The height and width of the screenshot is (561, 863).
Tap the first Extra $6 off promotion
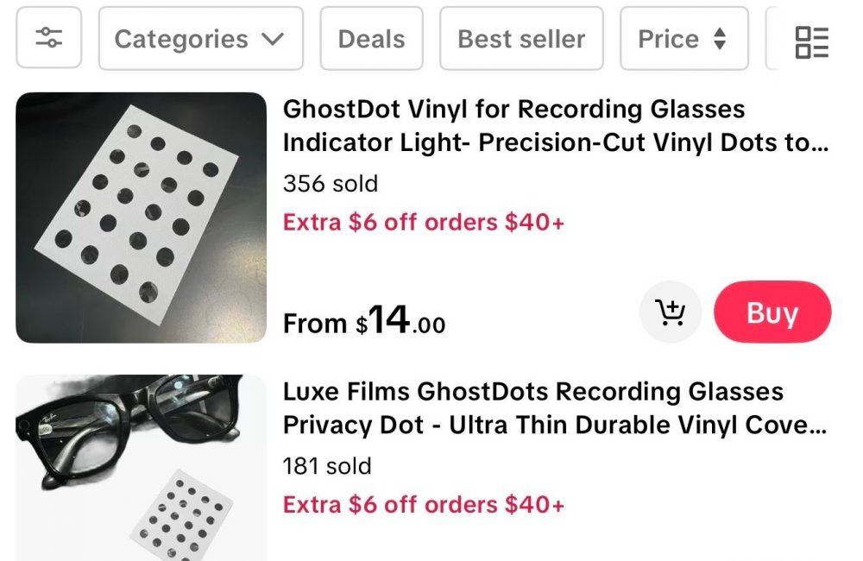click(424, 222)
